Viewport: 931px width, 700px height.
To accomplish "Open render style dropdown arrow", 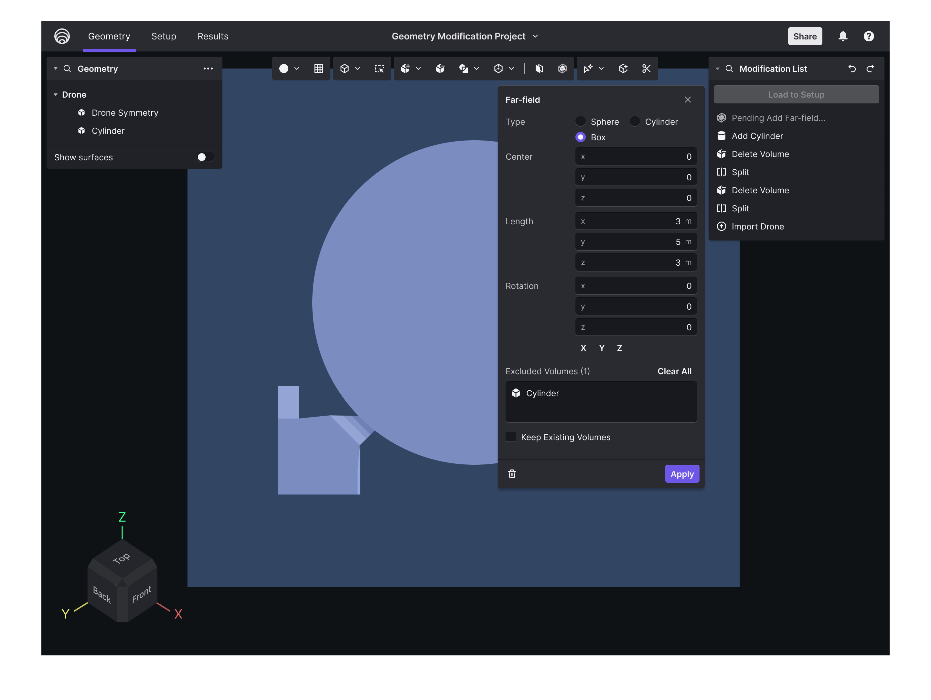I will point(297,69).
